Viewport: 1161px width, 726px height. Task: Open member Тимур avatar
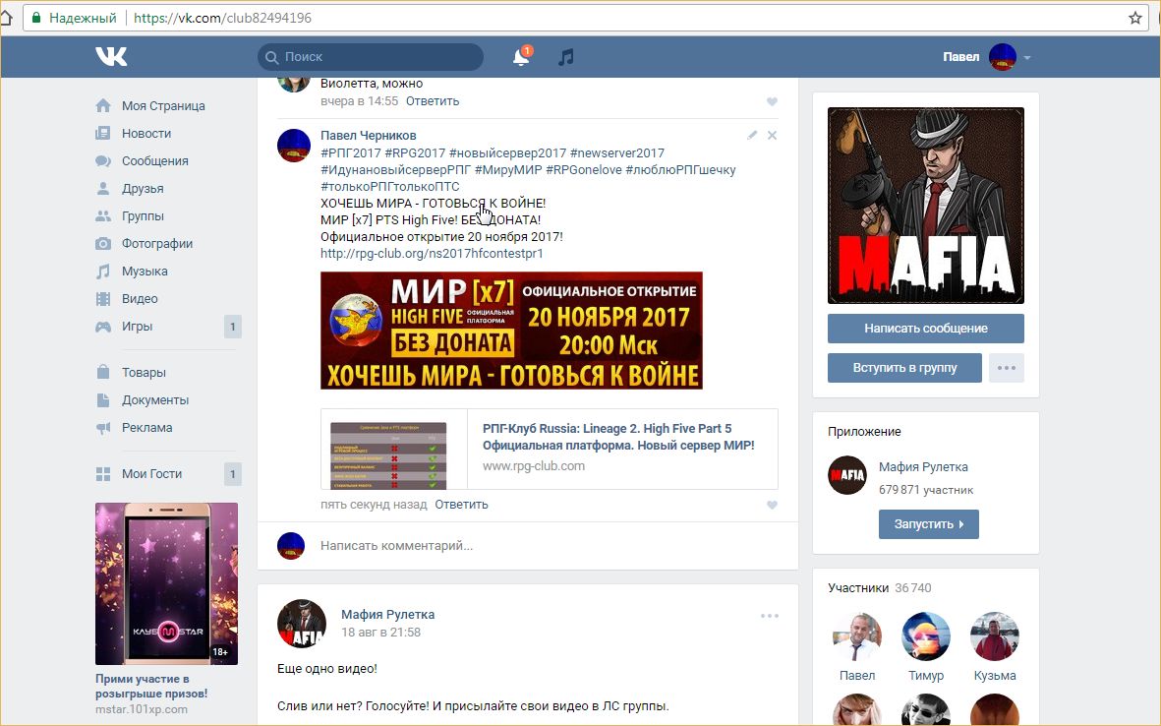tap(925, 636)
